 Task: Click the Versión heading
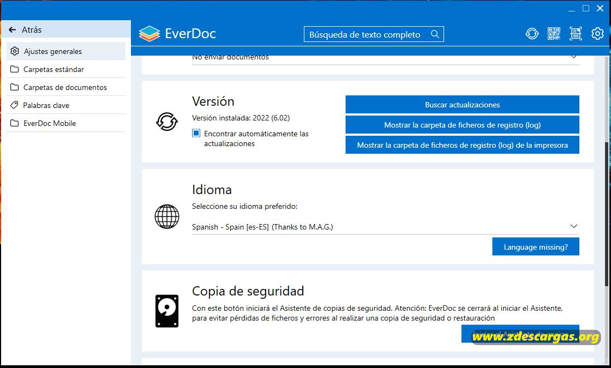pos(213,101)
